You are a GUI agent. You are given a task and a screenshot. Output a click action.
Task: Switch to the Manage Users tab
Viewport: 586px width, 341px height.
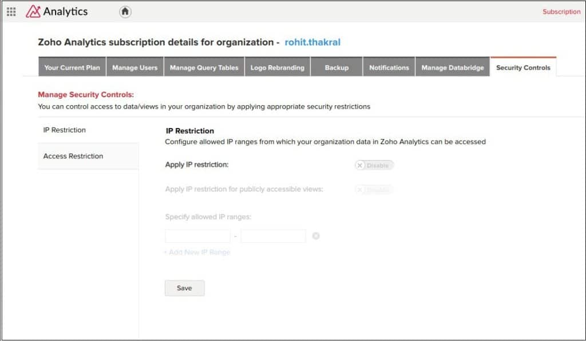[135, 67]
